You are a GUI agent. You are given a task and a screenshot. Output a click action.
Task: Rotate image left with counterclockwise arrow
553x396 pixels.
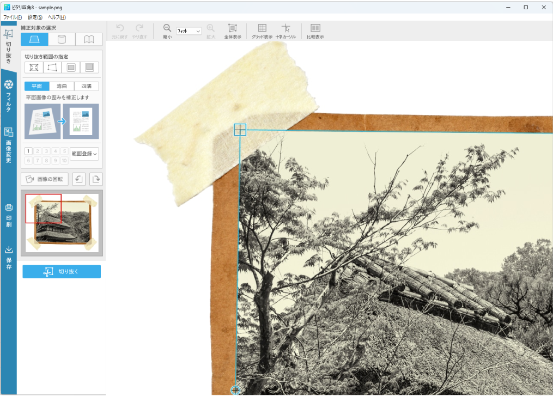pos(78,179)
